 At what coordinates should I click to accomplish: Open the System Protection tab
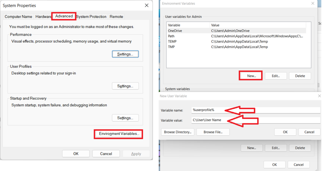(91, 17)
